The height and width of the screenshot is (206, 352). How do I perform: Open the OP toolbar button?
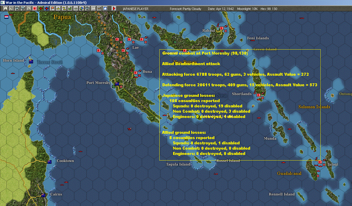tap(93, 9)
